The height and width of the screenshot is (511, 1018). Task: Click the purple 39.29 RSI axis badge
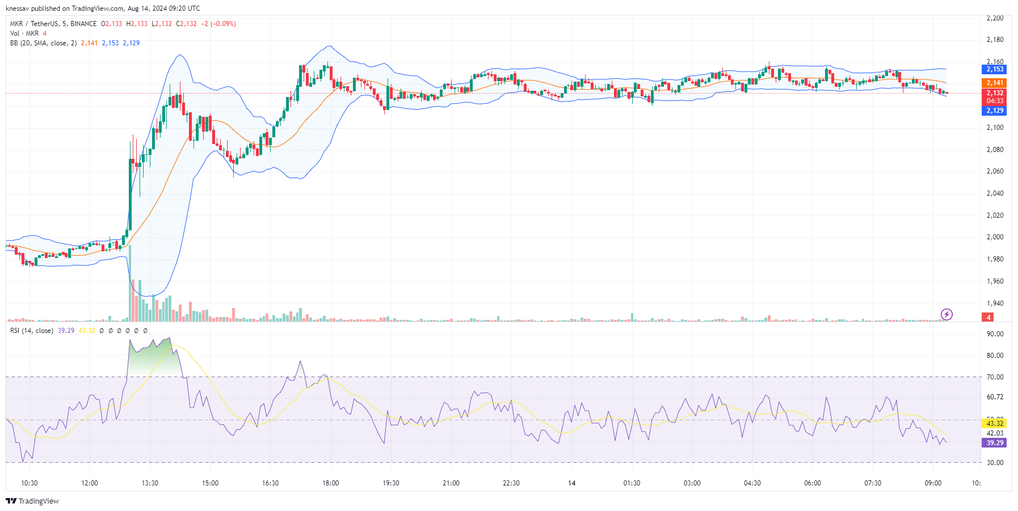(994, 443)
